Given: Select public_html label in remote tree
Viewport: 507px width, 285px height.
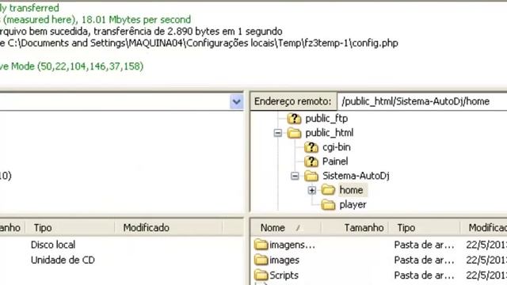Looking at the screenshot, I should 330,133.
